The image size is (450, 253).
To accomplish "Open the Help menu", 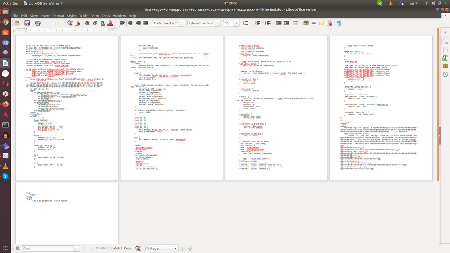I will click(132, 16).
